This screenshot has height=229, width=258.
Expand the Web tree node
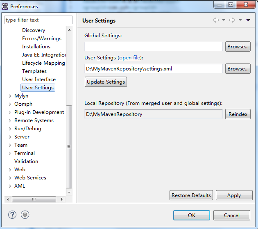click(x=10, y=170)
